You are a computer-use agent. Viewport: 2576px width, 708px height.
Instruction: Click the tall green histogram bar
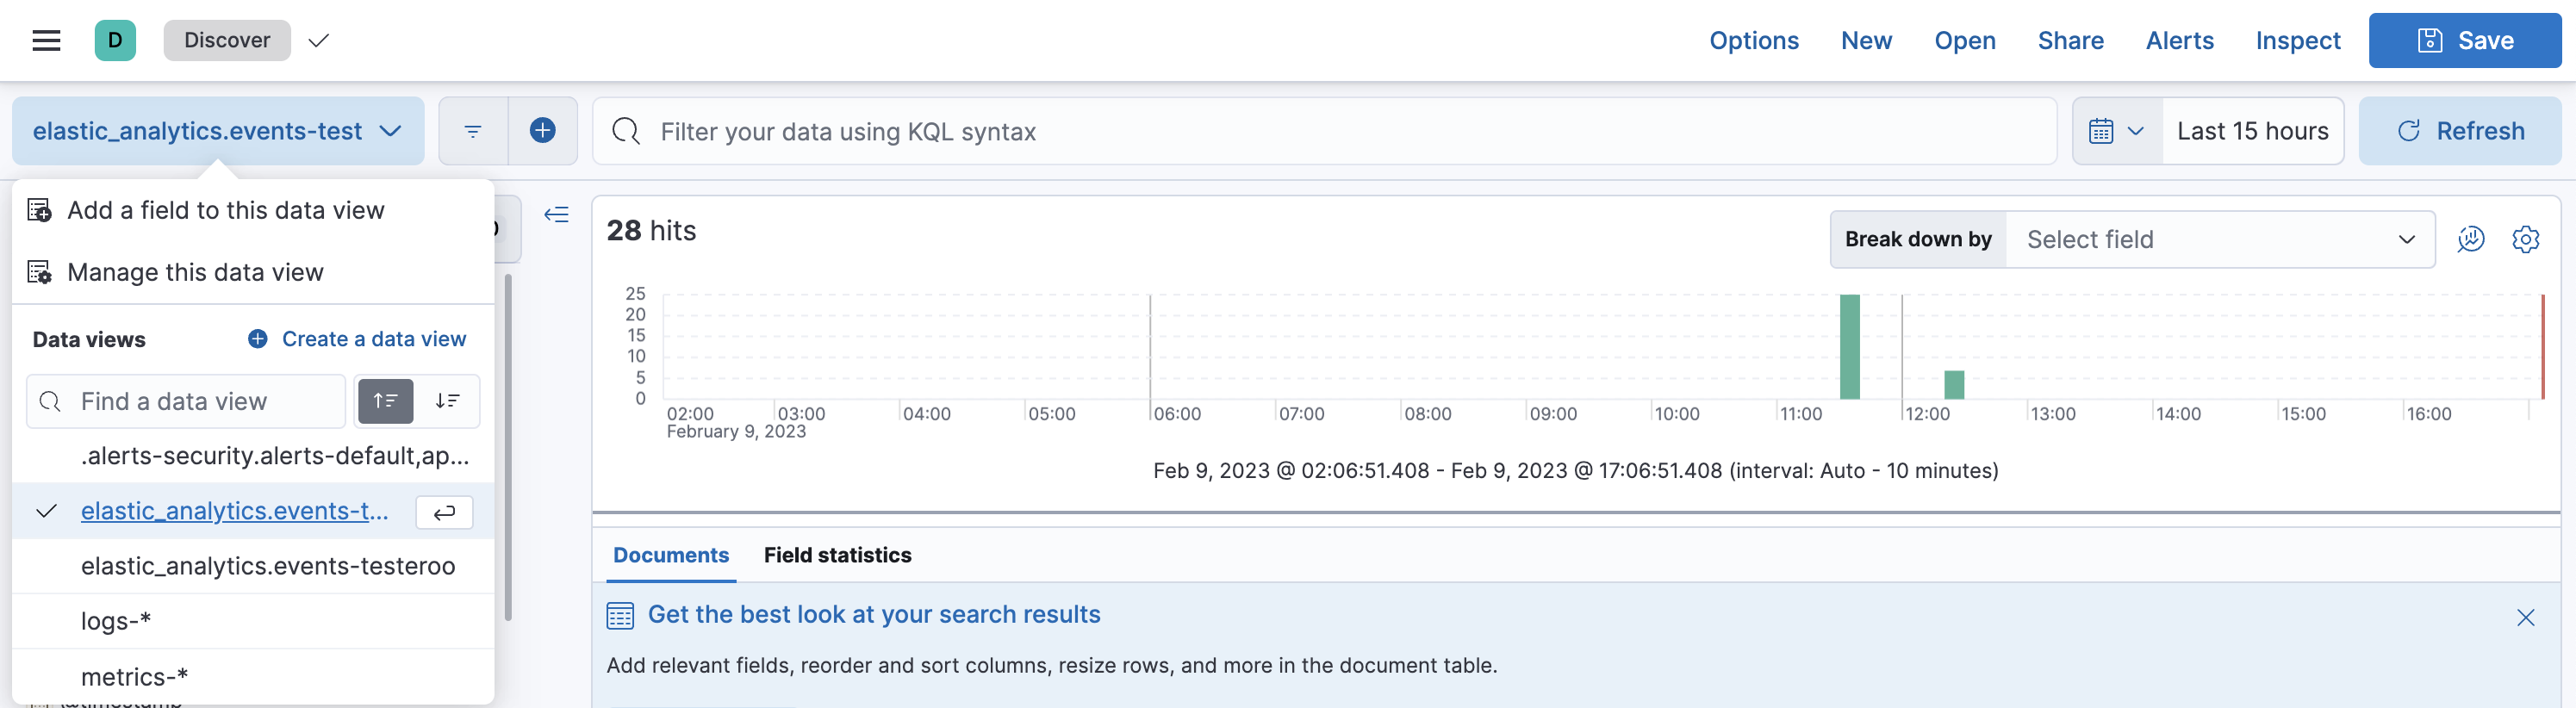point(1849,346)
